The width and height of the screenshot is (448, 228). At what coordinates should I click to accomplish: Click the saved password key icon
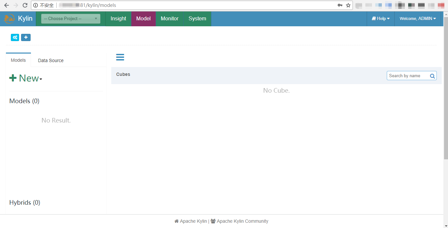tap(340, 5)
